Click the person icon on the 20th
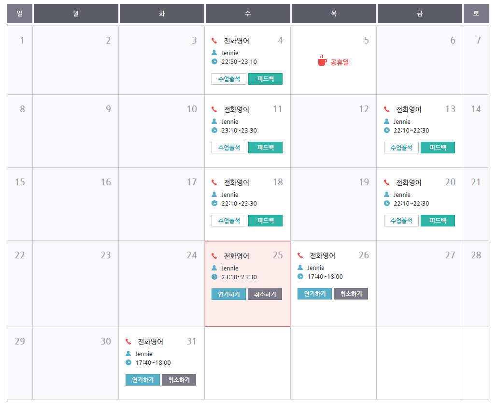This screenshot has height=404, width=497. [x=386, y=195]
